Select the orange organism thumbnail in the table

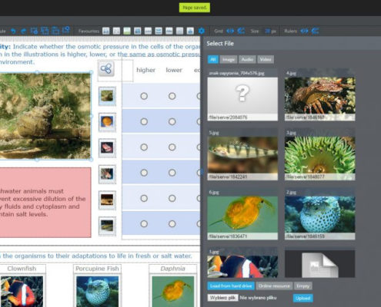[x=107, y=122]
